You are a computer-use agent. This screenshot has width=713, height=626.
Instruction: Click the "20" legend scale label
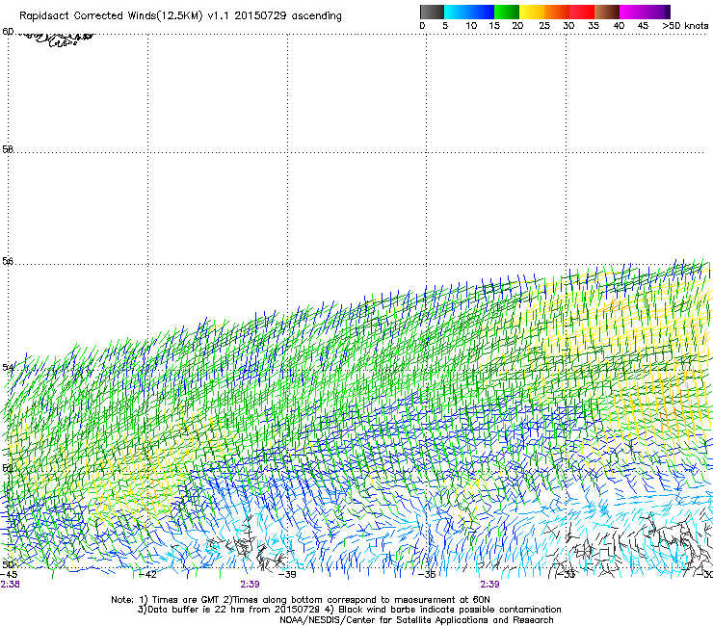point(517,26)
